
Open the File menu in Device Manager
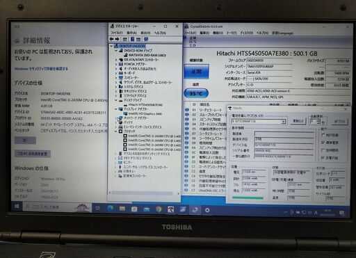coord(116,33)
